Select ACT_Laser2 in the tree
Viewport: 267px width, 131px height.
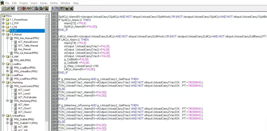(x=24, y=94)
